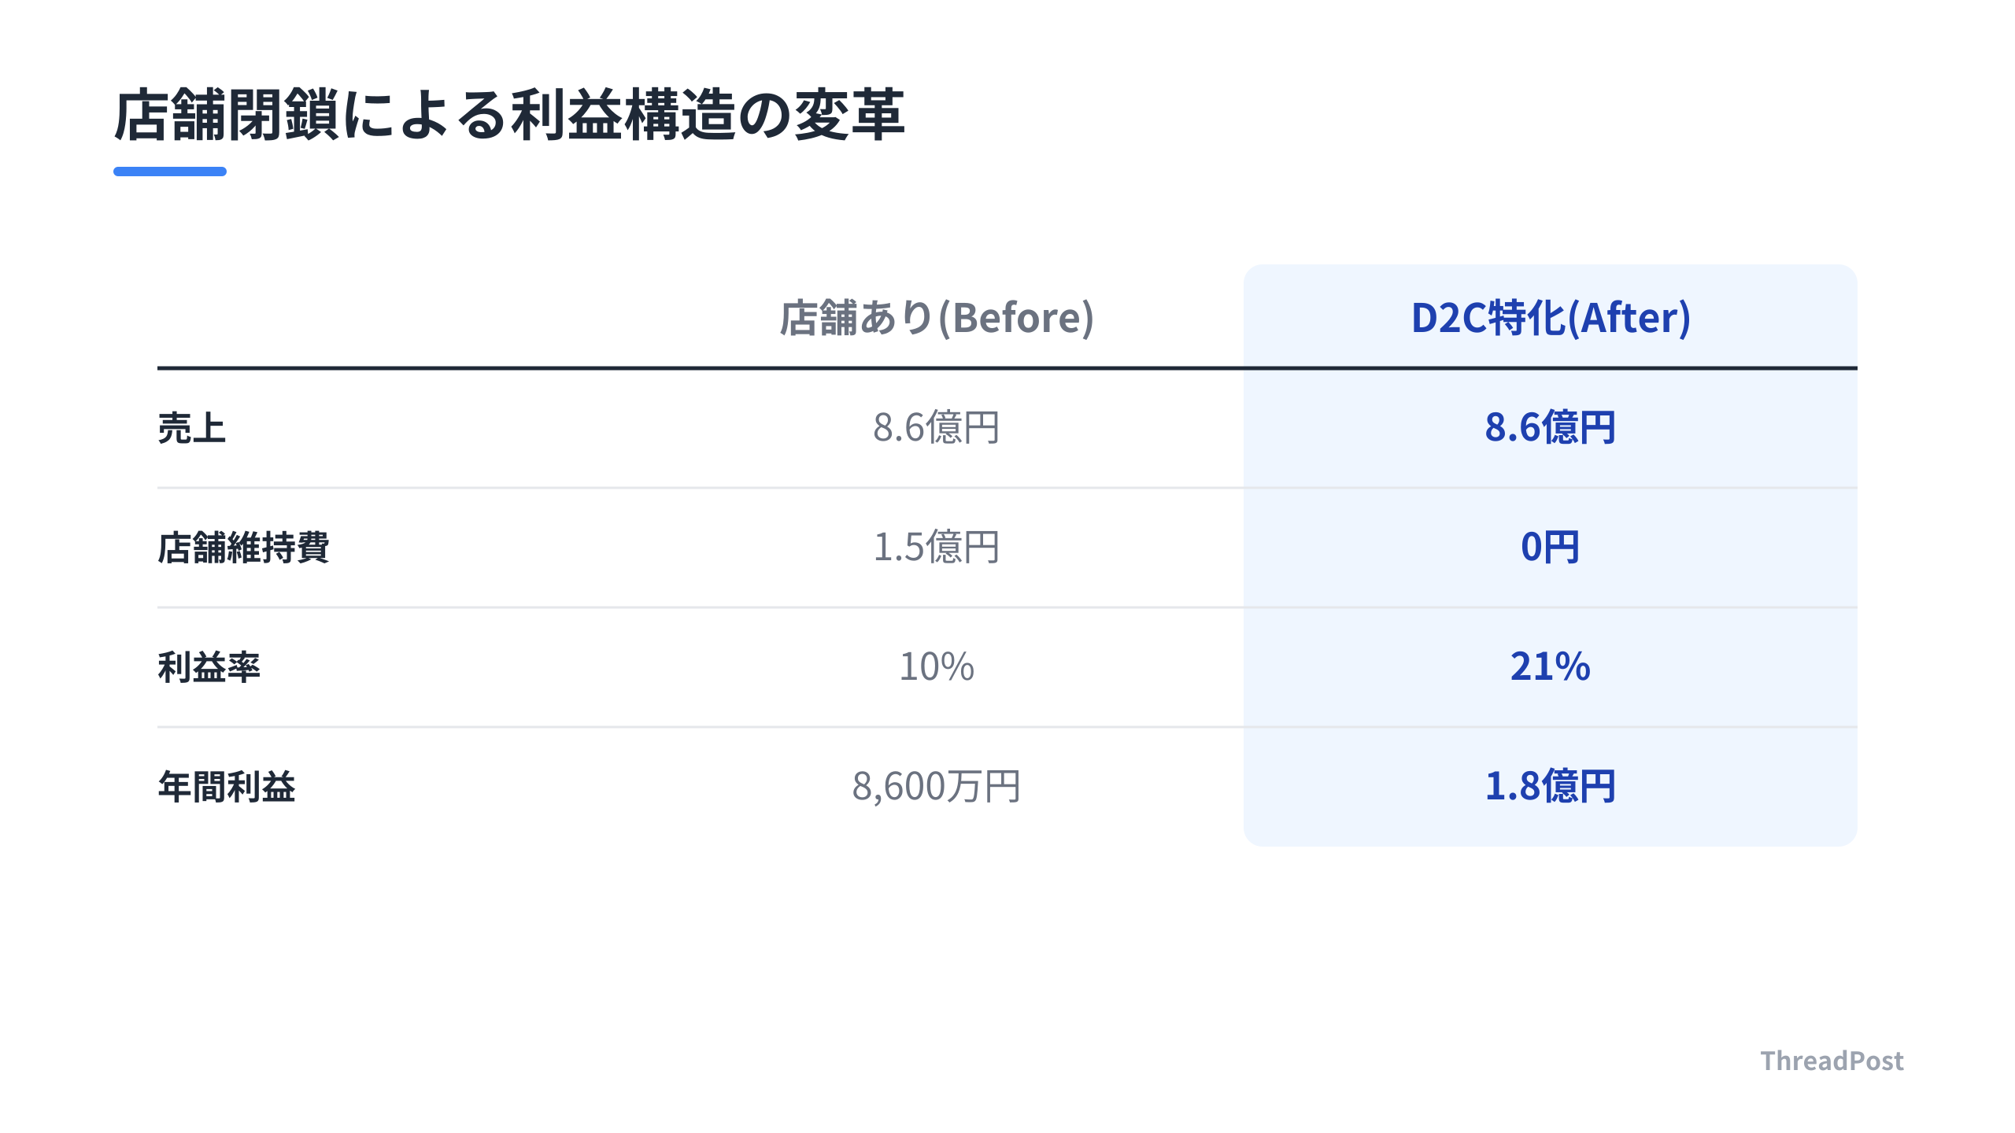Select the Before 売上 value 8.6億円
The image size is (2015, 1133).
click(937, 428)
